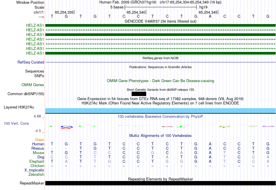
Task: Select the X_tropicalis alignment row label
Action: (34, 170)
